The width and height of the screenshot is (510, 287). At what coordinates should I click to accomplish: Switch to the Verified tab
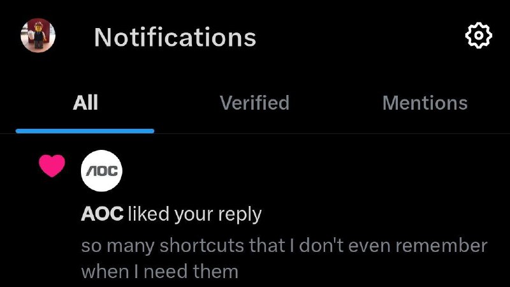pos(254,103)
